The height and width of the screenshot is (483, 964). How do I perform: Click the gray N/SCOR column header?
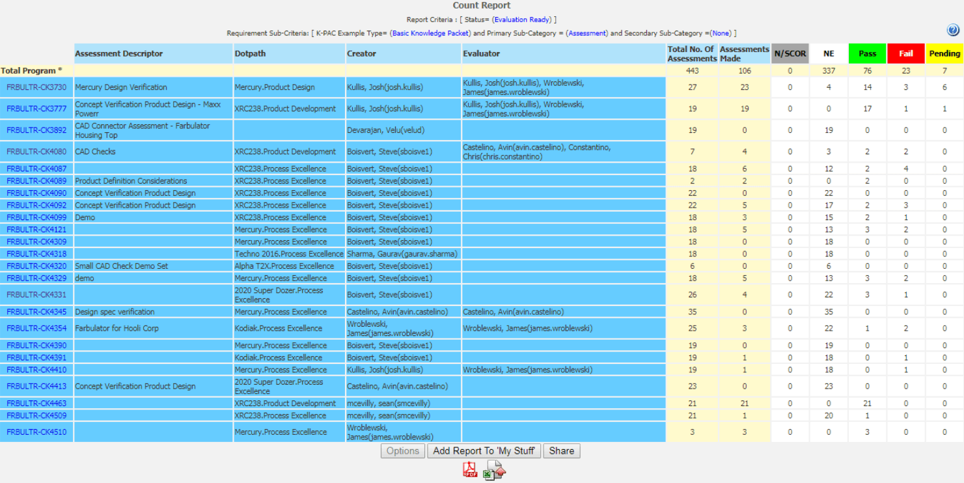790,53
